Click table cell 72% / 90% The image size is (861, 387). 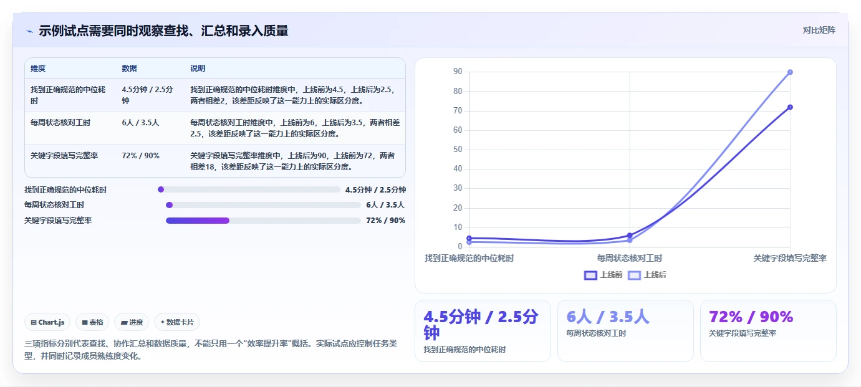[141, 156]
